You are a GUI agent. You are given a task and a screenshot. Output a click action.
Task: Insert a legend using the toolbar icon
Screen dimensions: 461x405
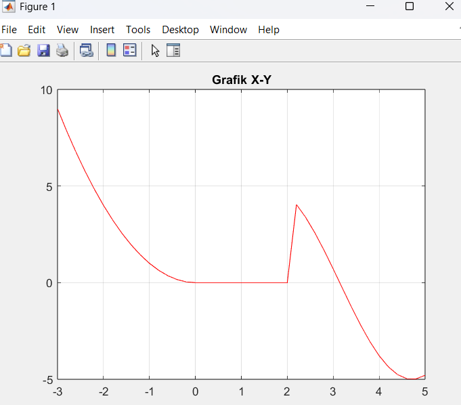tap(130, 50)
